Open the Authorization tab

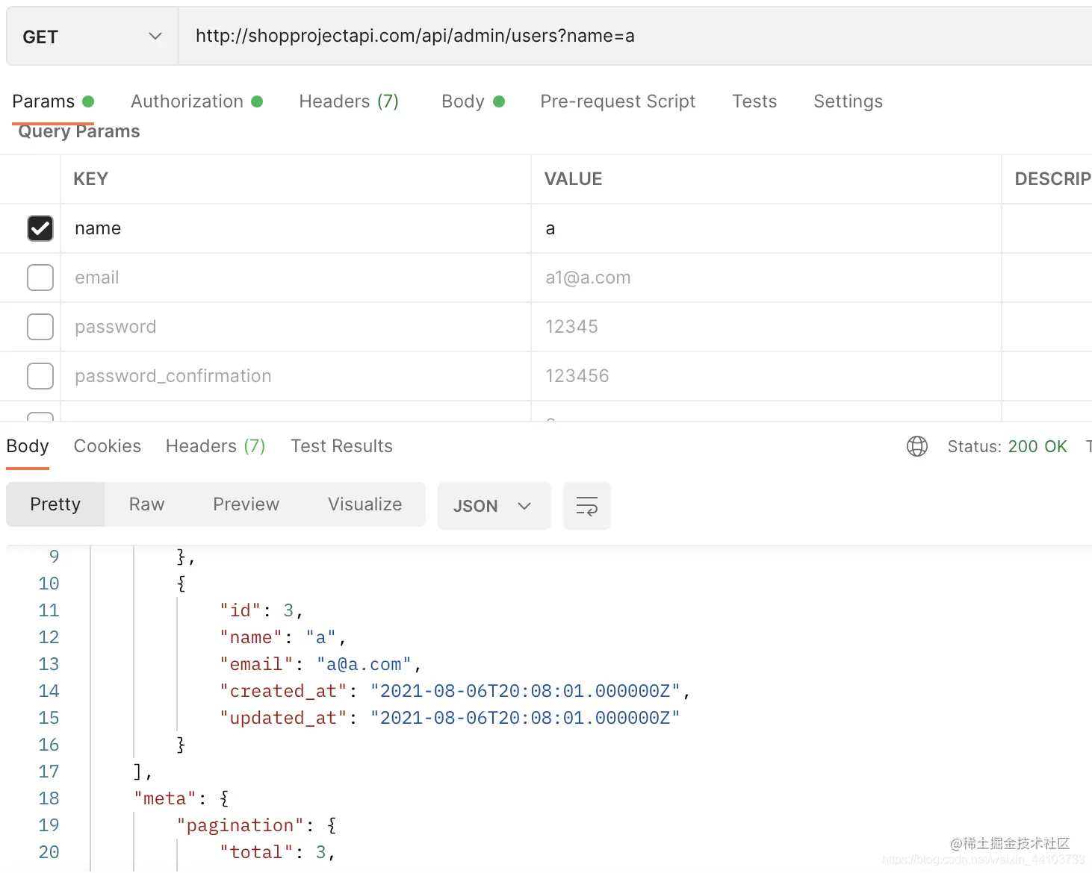point(197,101)
